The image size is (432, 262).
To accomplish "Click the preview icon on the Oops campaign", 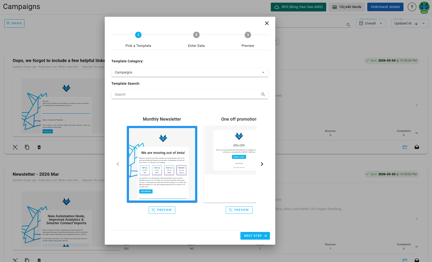I will click(15, 147).
